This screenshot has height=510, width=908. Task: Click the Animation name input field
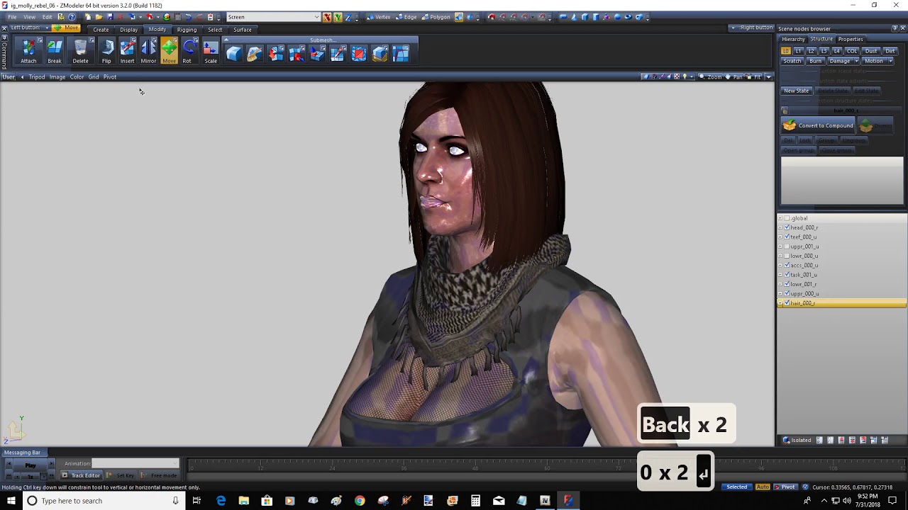coord(135,463)
